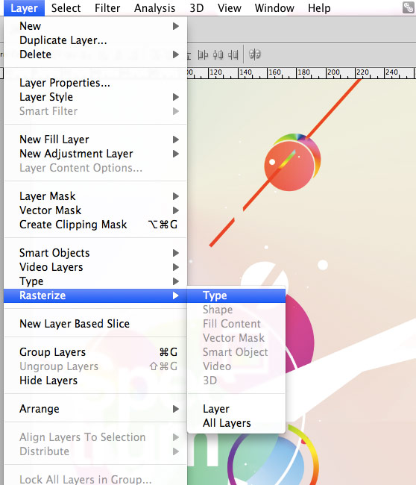Open the Filter menu
The image size is (416, 485).
click(107, 8)
